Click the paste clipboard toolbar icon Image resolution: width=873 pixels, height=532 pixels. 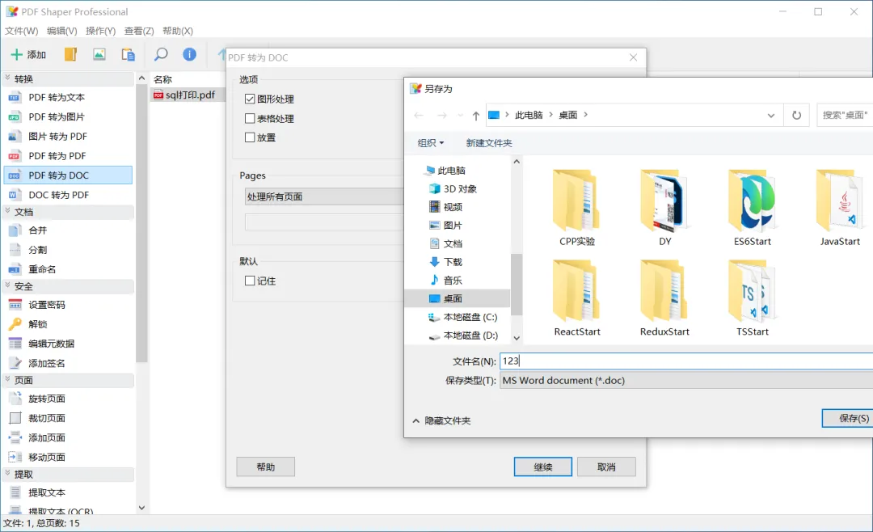(x=128, y=54)
